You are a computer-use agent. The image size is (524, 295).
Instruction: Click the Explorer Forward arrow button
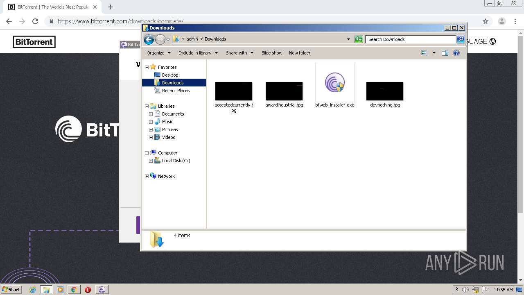click(160, 39)
